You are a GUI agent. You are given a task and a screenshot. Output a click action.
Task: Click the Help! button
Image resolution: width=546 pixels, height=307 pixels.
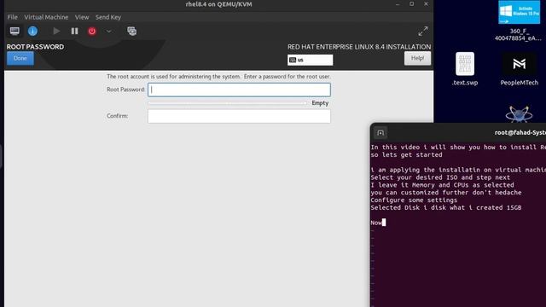417,58
